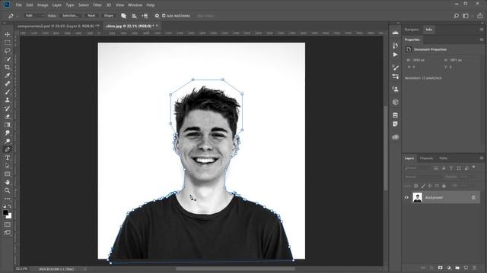Select the Blur tool
The height and width of the screenshot is (273, 487).
pyautogui.click(x=8, y=133)
